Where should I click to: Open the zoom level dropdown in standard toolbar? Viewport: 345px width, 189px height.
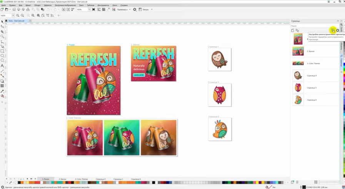pyautogui.click(x=89, y=10)
